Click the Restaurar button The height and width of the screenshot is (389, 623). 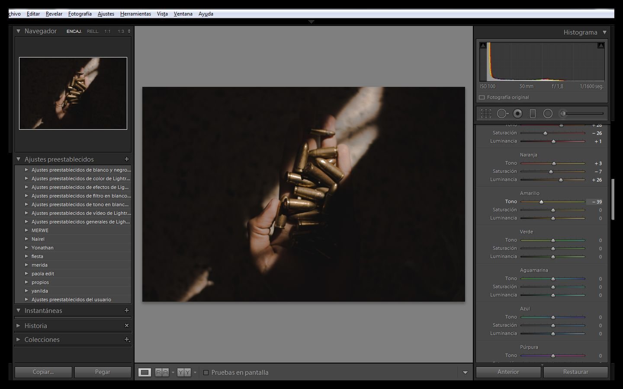[576, 372]
